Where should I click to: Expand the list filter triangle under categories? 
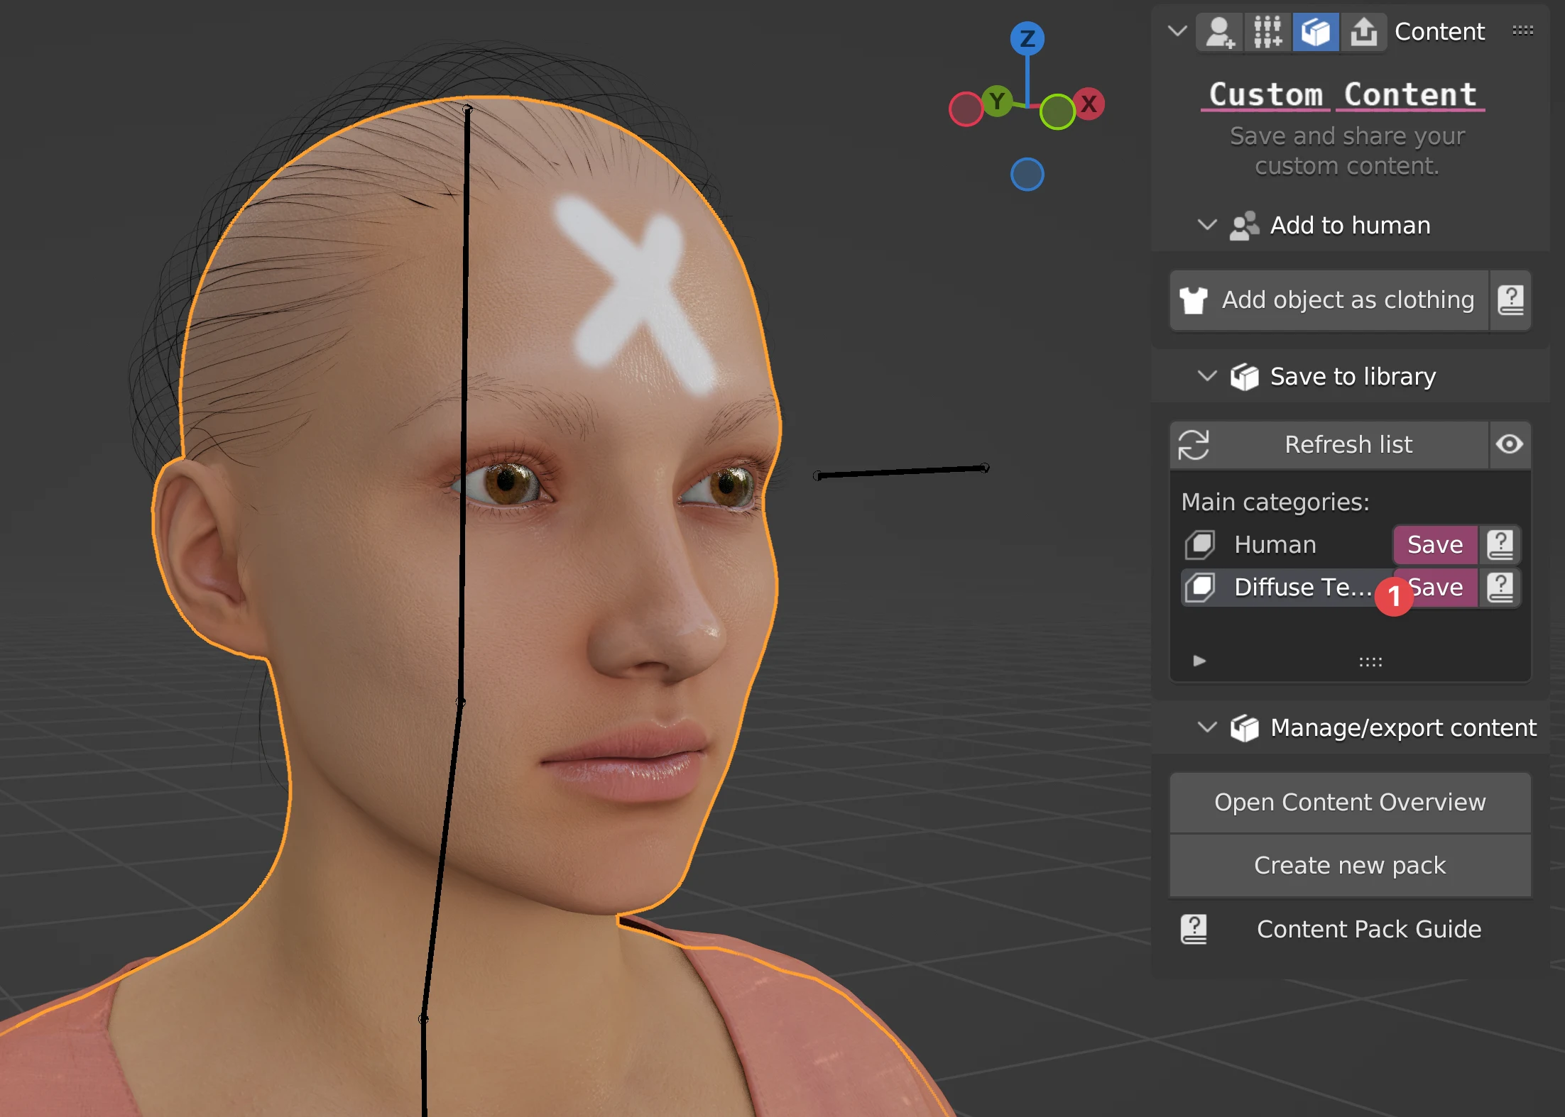[x=1199, y=661]
